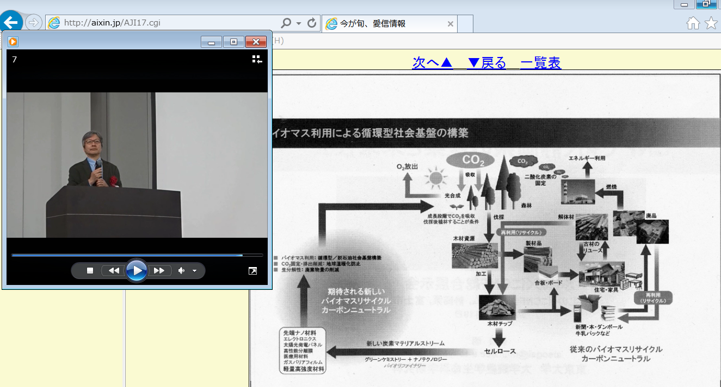Viewport: 721px width, 387px height.
Task: Close the 今が旬、愛信情報 tab
Action: click(450, 24)
